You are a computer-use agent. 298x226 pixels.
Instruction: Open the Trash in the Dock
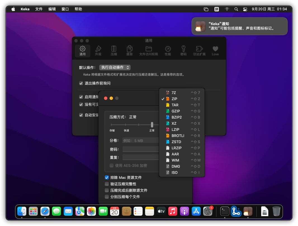coord(276,211)
